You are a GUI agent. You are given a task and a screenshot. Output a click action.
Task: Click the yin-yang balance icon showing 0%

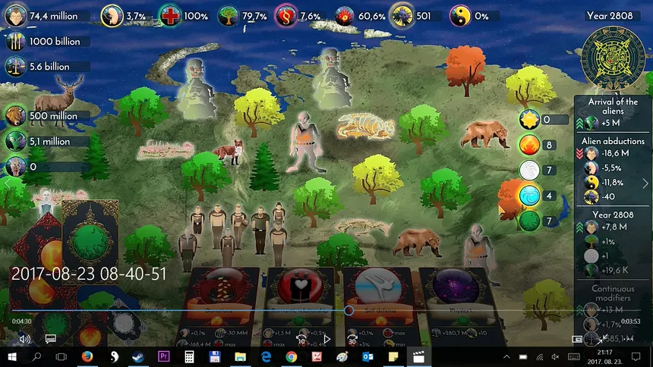tap(460, 16)
